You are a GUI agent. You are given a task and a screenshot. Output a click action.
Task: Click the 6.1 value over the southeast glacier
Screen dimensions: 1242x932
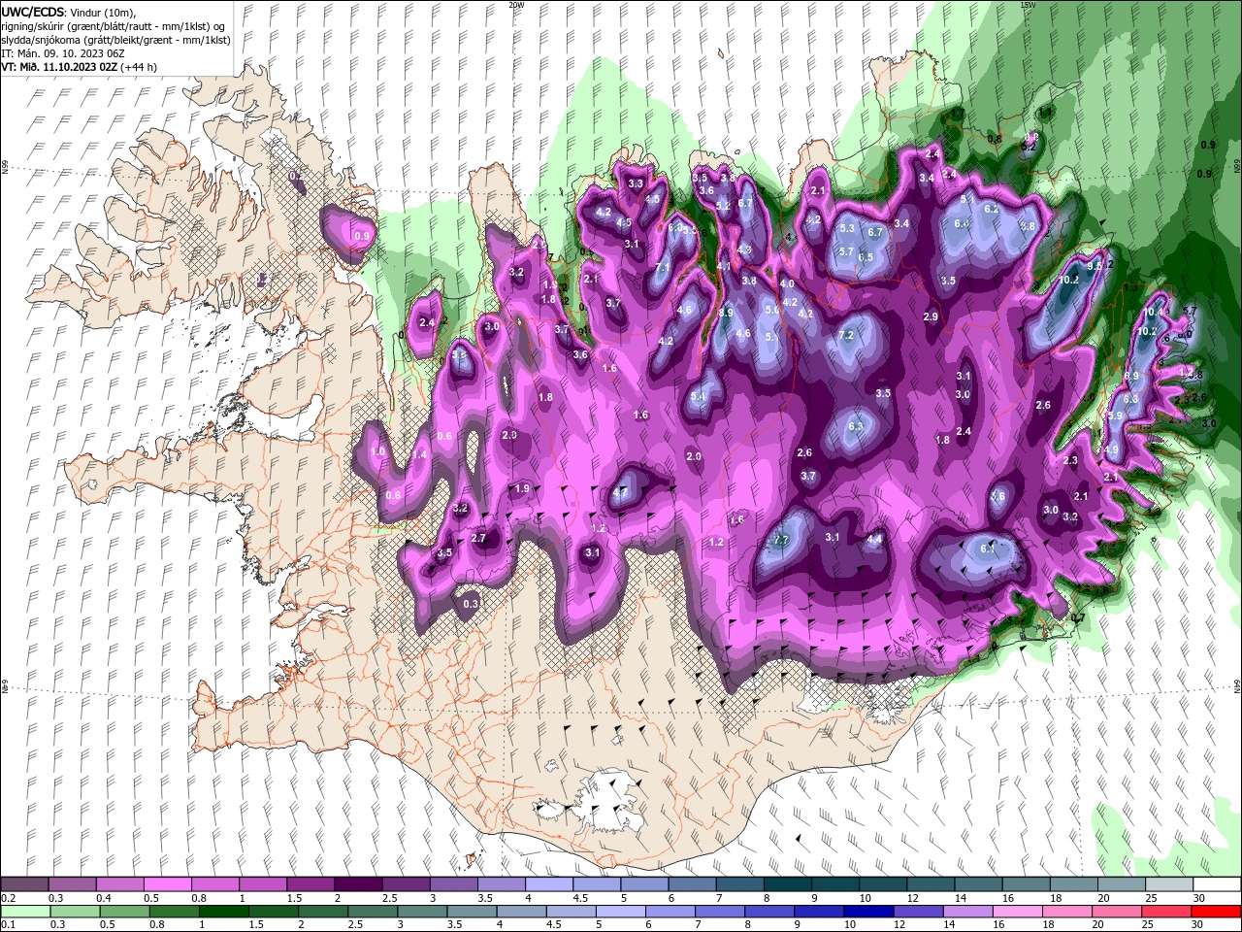coord(988,549)
